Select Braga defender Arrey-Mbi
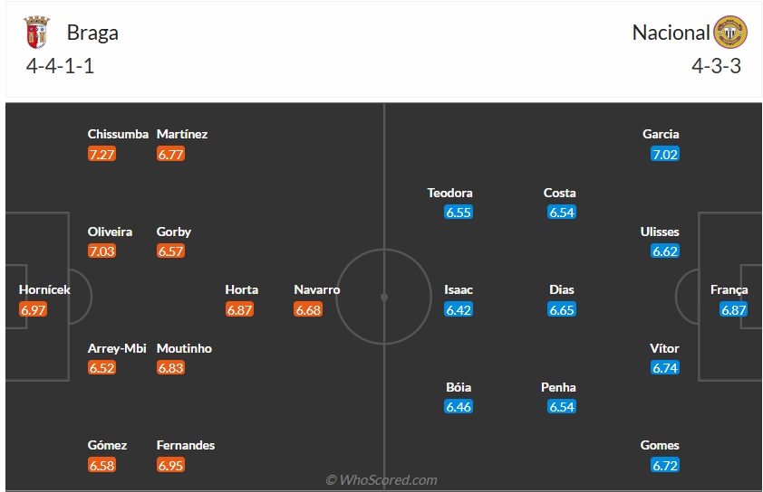This screenshot has height=492, width=763. [x=117, y=348]
